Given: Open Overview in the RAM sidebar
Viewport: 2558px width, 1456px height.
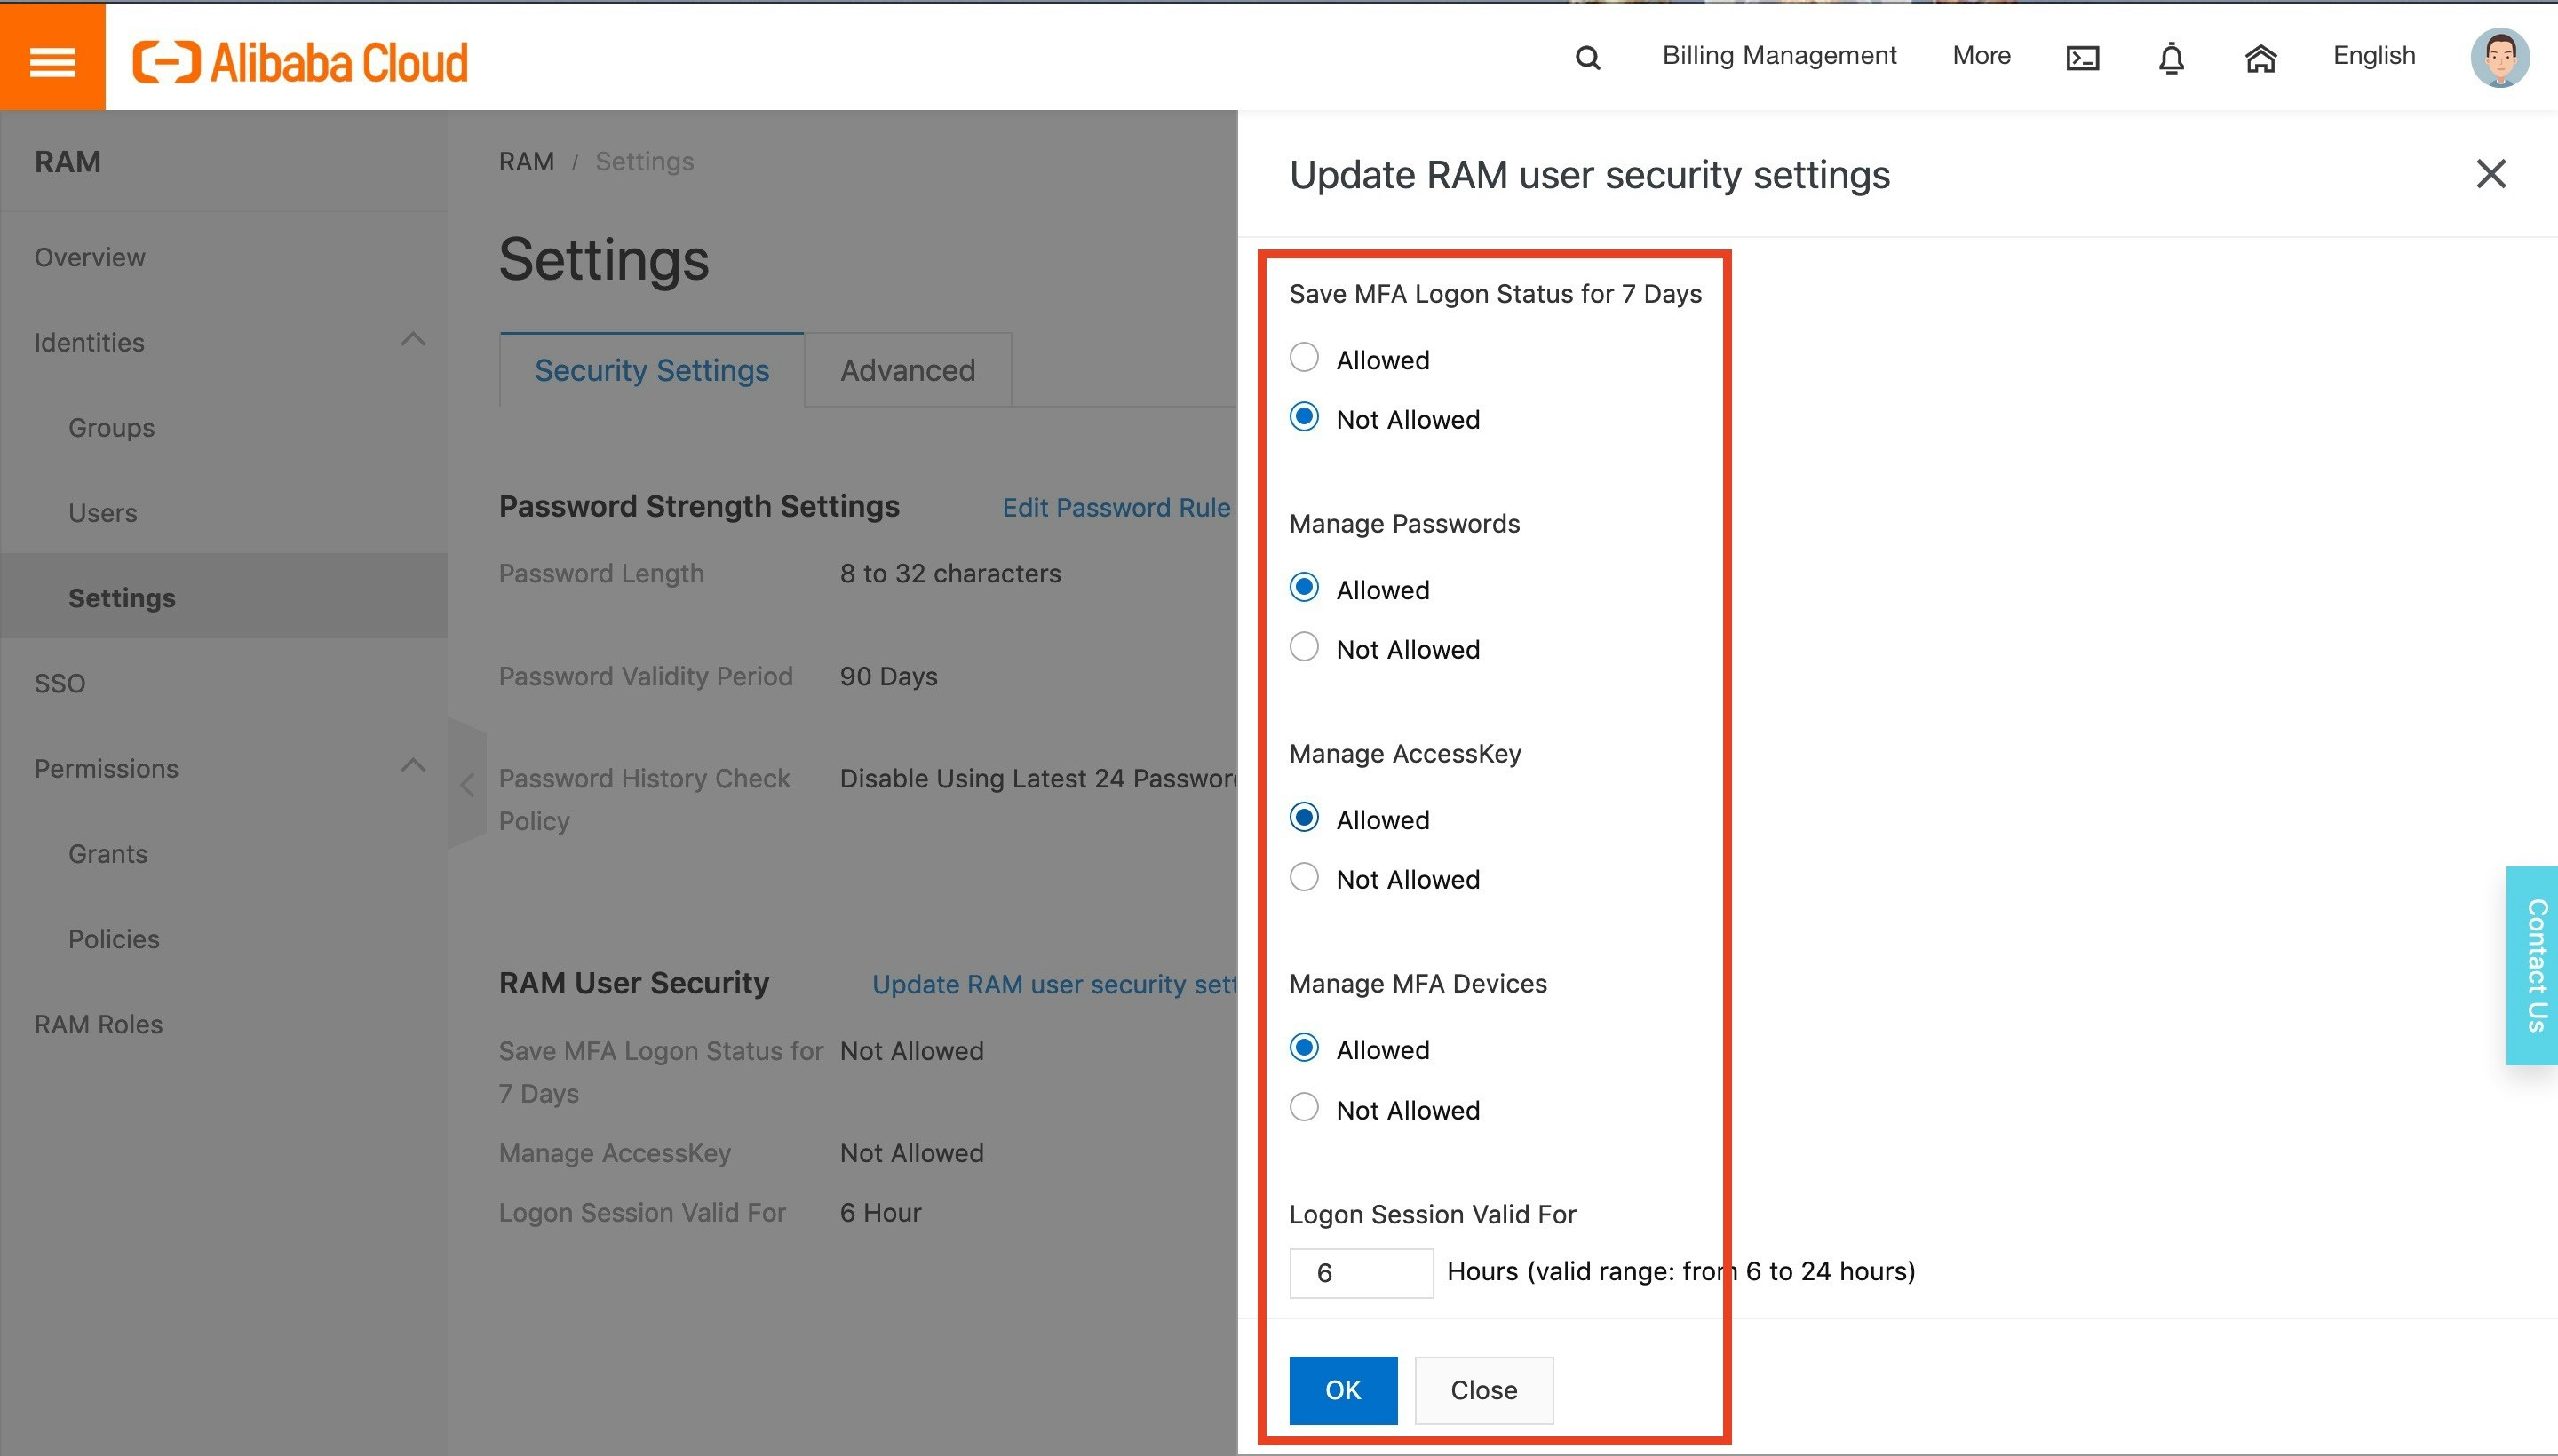Looking at the screenshot, I should click(90, 257).
